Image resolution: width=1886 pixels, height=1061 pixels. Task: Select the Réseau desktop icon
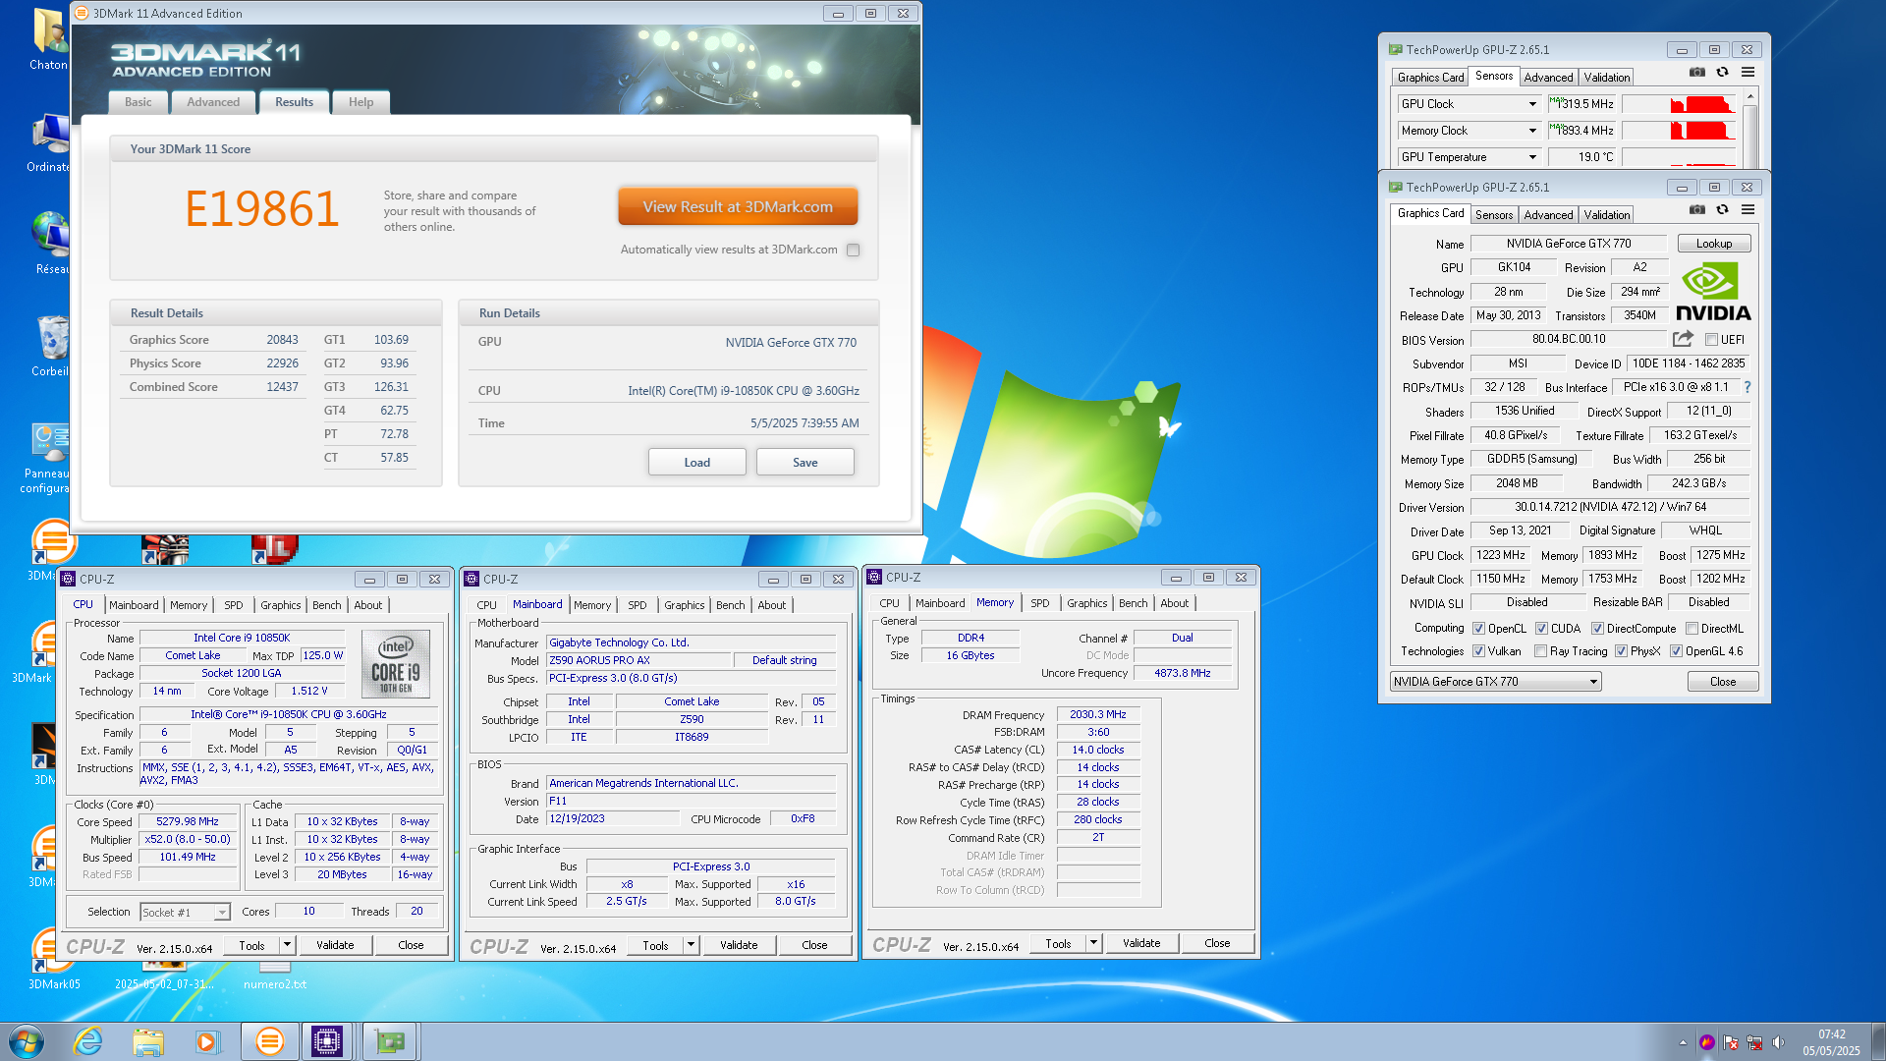[51, 244]
